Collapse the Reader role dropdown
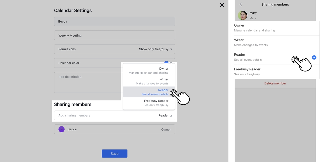 (171, 116)
